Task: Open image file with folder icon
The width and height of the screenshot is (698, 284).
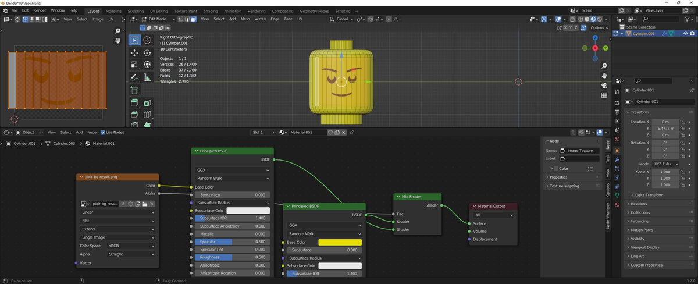Action: (x=145, y=204)
